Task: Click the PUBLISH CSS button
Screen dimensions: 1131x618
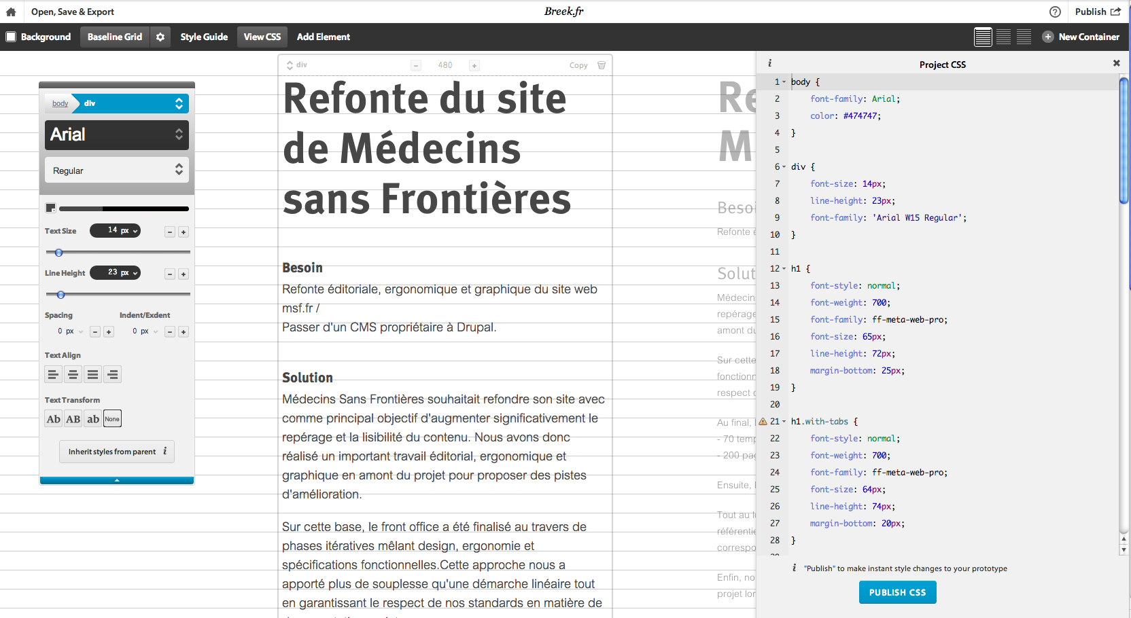Action: (x=897, y=592)
